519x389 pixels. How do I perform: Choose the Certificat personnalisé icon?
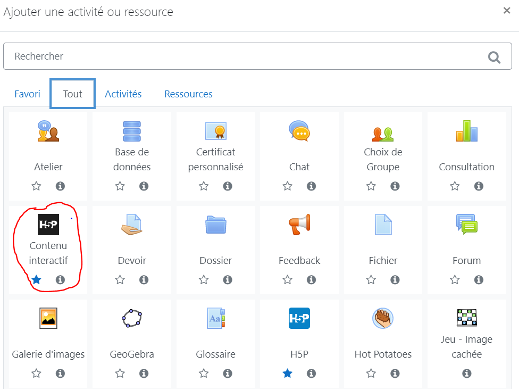tap(216, 131)
